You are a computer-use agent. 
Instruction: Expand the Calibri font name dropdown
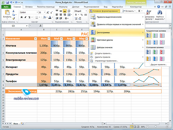pos(37,12)
